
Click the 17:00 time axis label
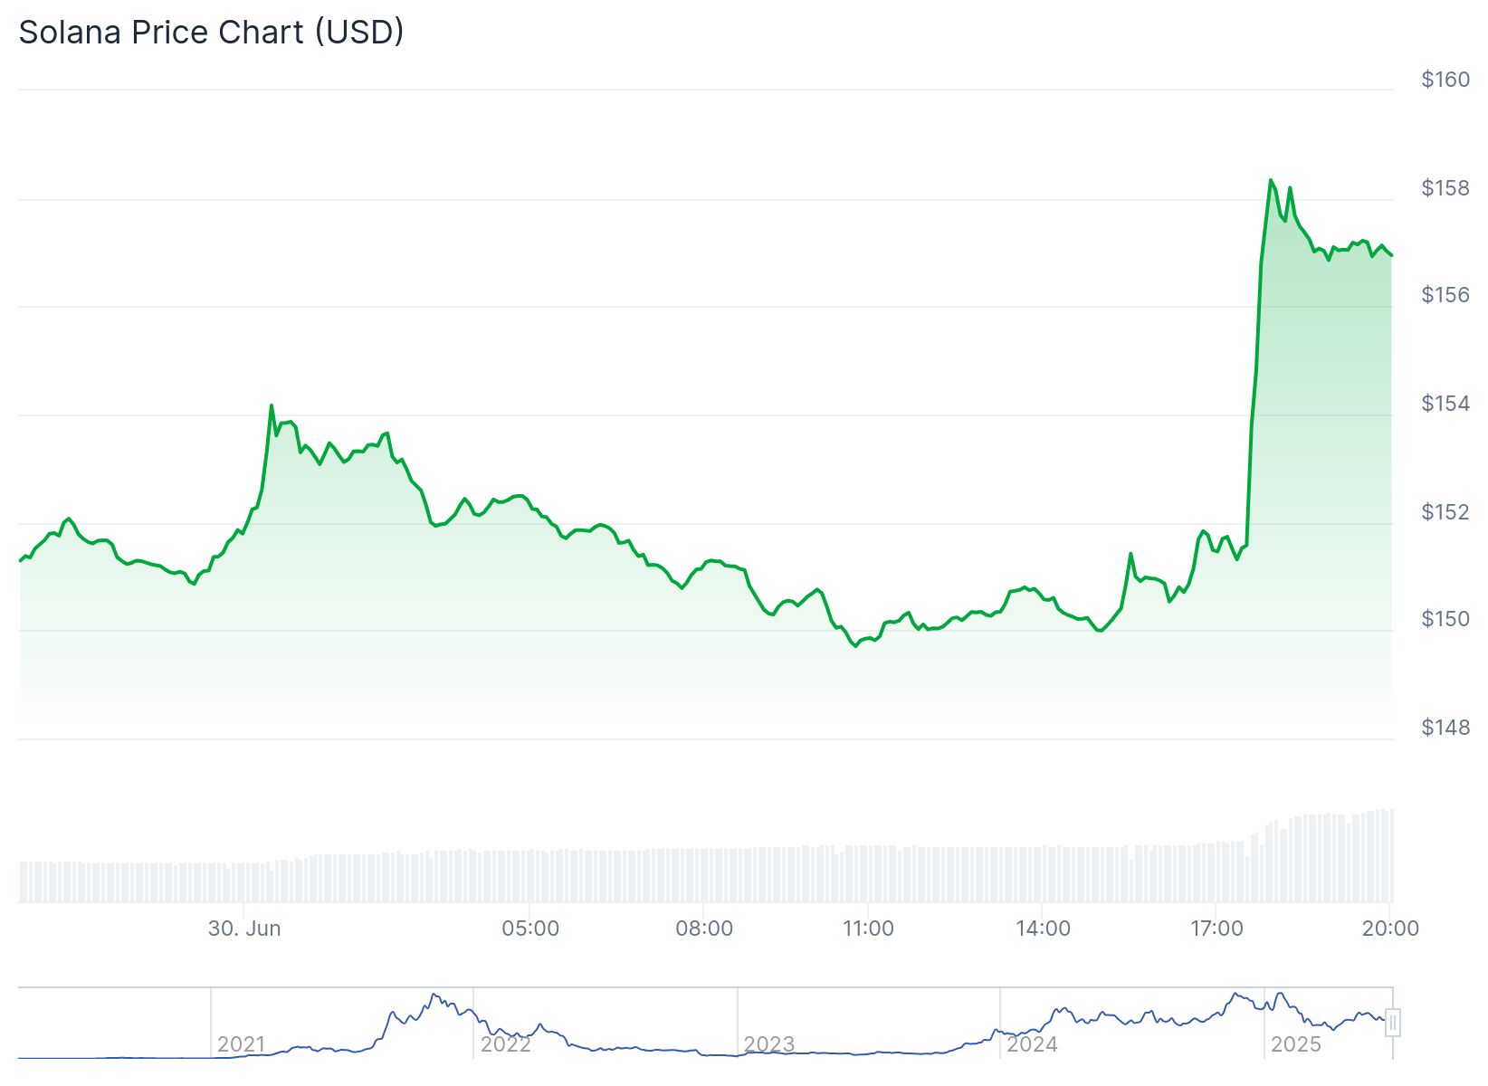[1216, 929]
